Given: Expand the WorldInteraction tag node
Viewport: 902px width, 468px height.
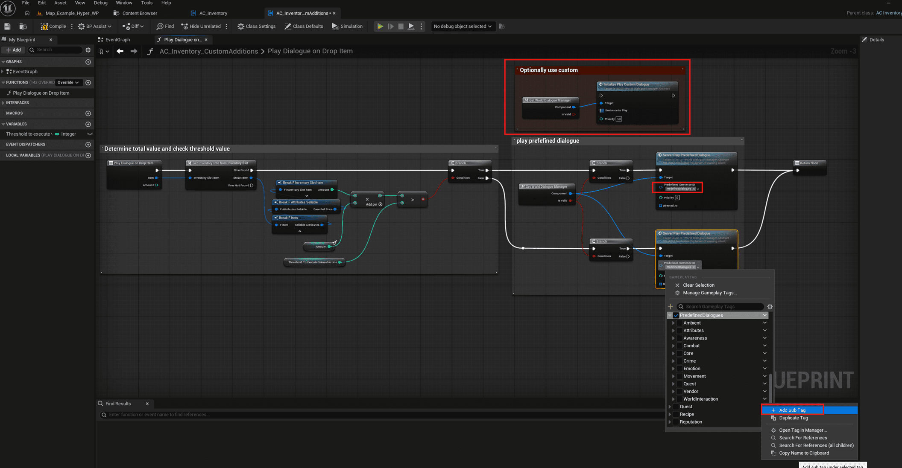Looking at the screenshot, I should point(674,399).
